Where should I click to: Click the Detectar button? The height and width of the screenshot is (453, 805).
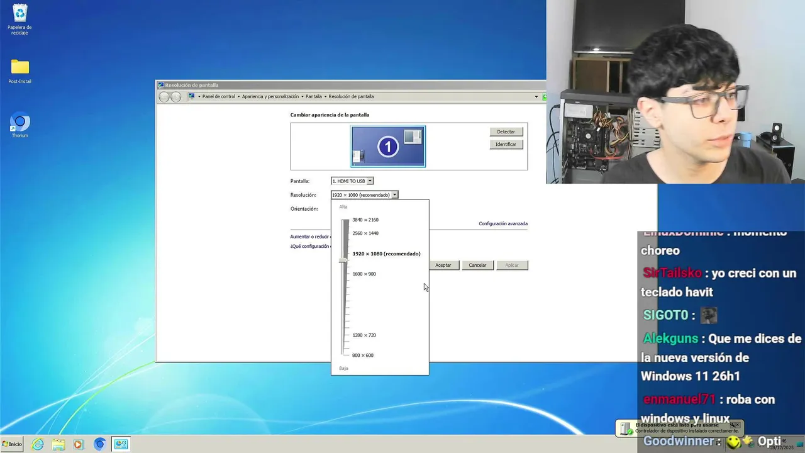tap(506, 131)
